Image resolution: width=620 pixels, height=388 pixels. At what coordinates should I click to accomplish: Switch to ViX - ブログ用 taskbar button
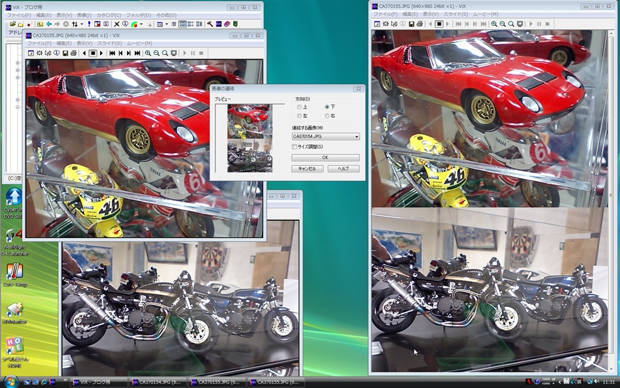click(99, 382)
